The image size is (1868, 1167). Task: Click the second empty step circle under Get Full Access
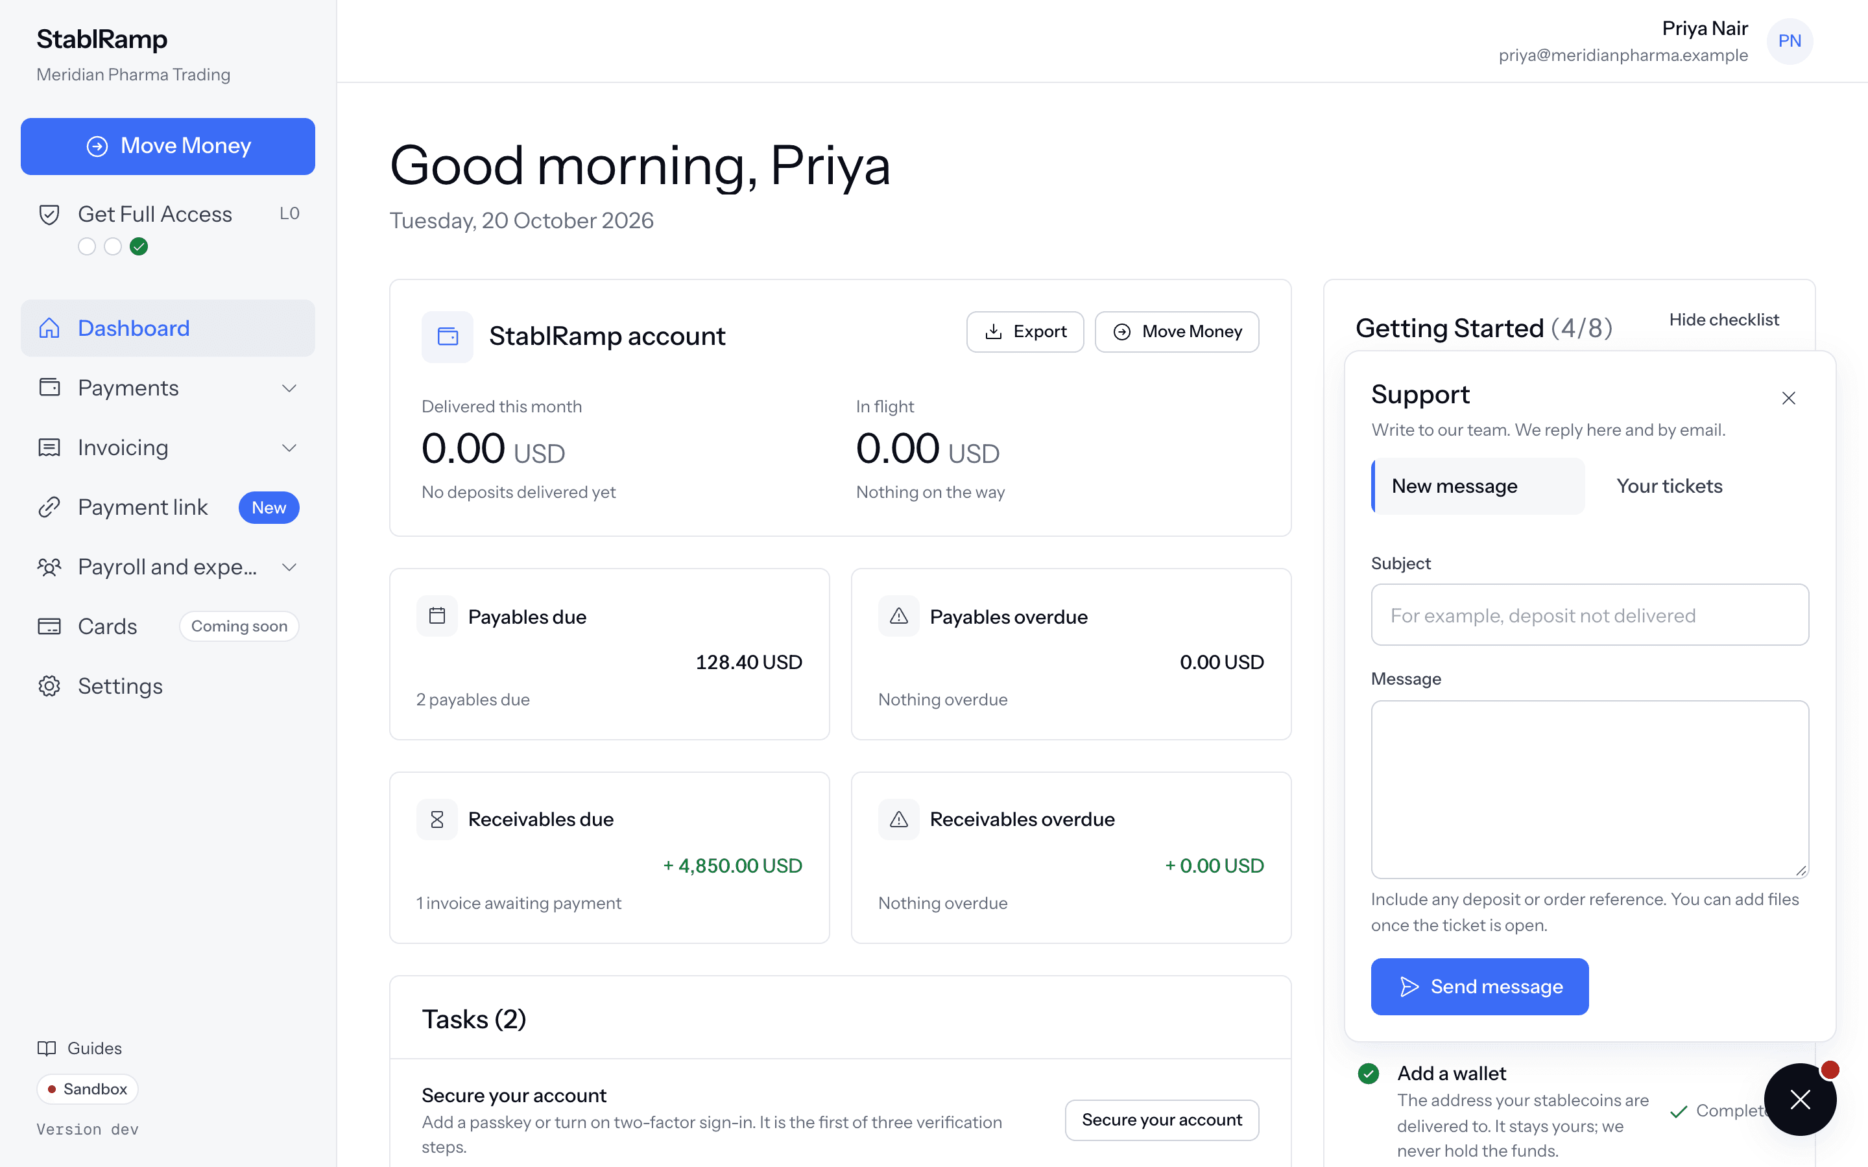[113, 246]
